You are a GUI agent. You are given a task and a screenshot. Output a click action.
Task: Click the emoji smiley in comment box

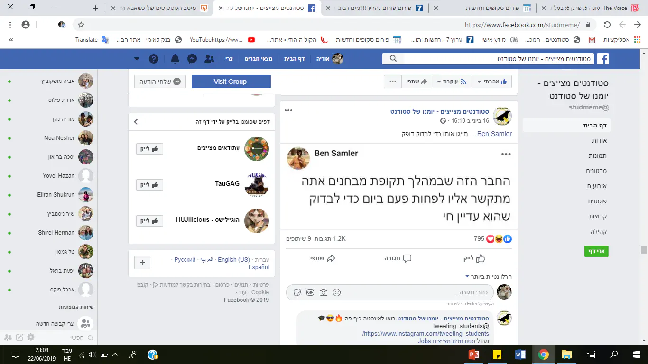[337, 292]
